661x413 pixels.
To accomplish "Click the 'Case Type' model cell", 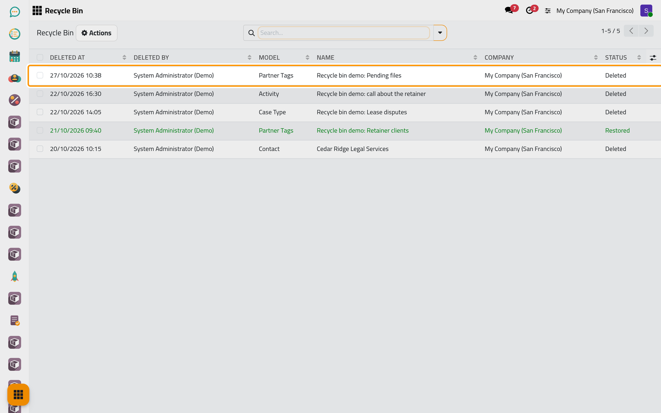I will coord(272,112).
